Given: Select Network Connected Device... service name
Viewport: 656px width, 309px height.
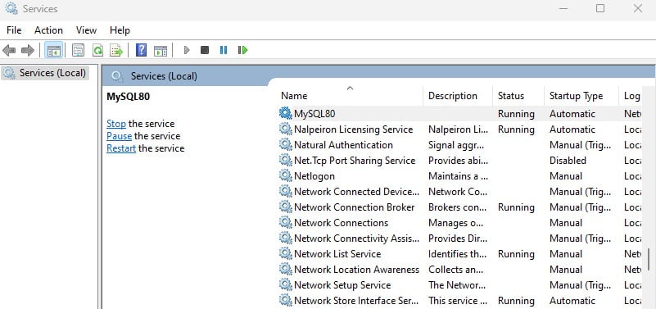Looking at the screenshot, I should coord(356,191).
